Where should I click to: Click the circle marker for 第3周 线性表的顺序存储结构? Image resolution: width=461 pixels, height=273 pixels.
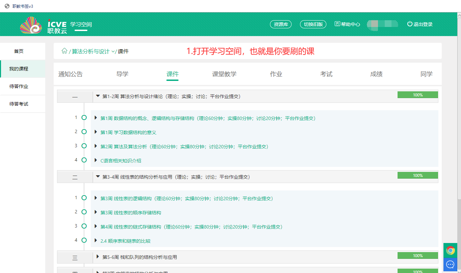[84, 212]
